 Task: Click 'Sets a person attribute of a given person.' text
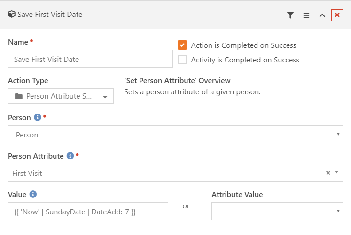pyautogui.click(x=192, y=92)
